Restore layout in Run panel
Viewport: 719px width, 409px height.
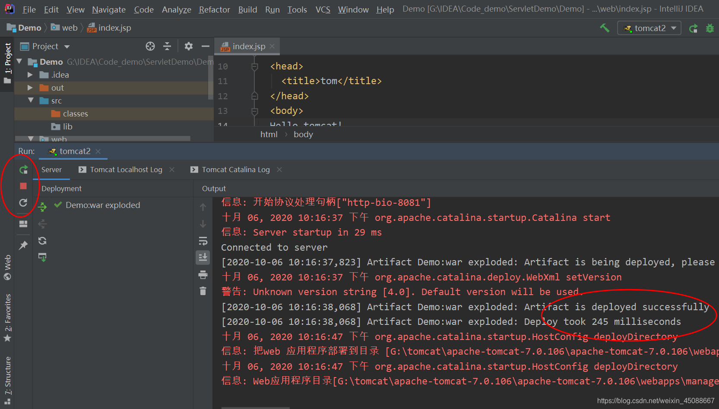pyautogui.click(x=23, y=224)
